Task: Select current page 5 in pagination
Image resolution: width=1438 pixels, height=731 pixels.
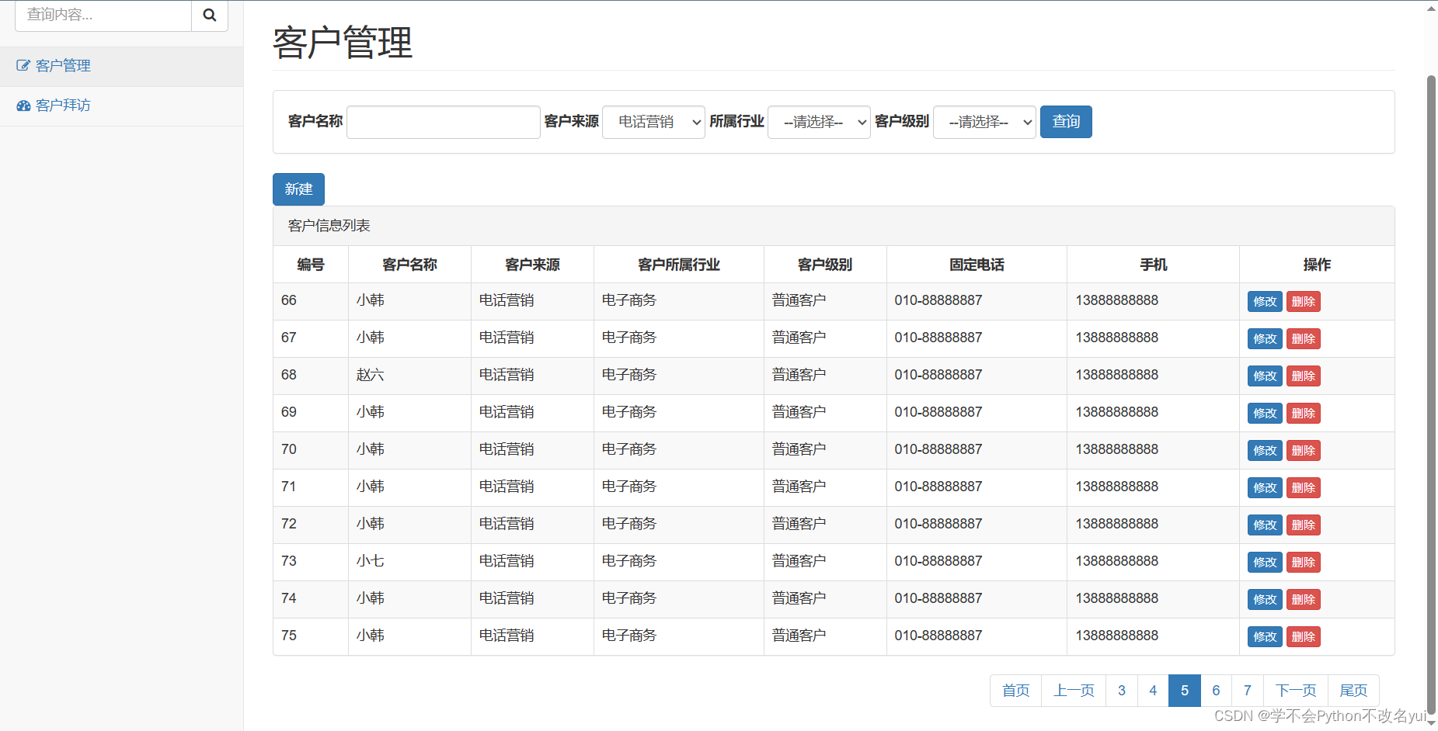Action: tap(1185, 691)
